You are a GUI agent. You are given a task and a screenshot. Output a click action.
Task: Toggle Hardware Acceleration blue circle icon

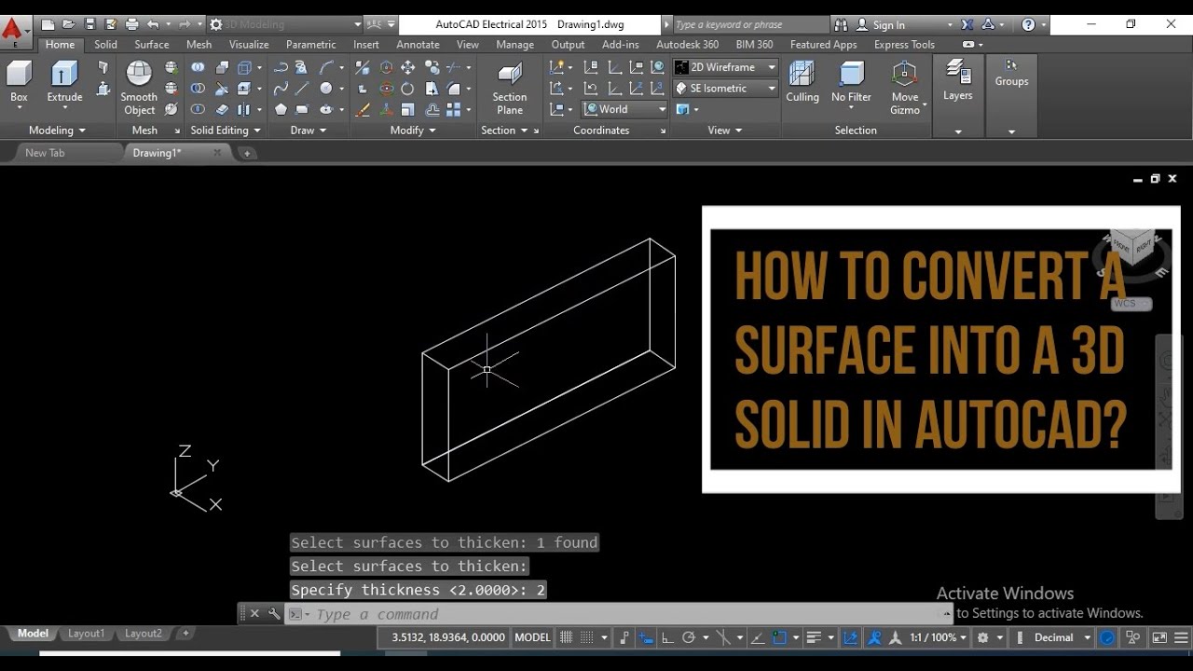click(1107, 637)
